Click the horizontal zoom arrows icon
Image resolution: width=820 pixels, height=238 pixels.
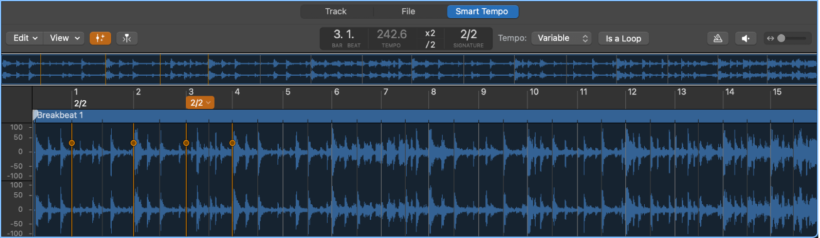770,38
